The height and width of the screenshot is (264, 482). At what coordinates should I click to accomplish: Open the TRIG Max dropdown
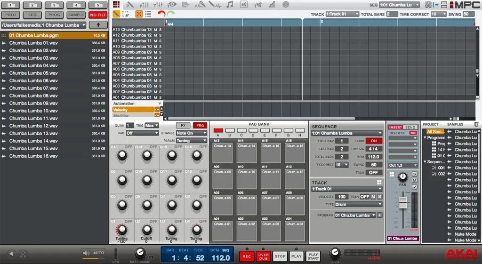tap(152, 125)
